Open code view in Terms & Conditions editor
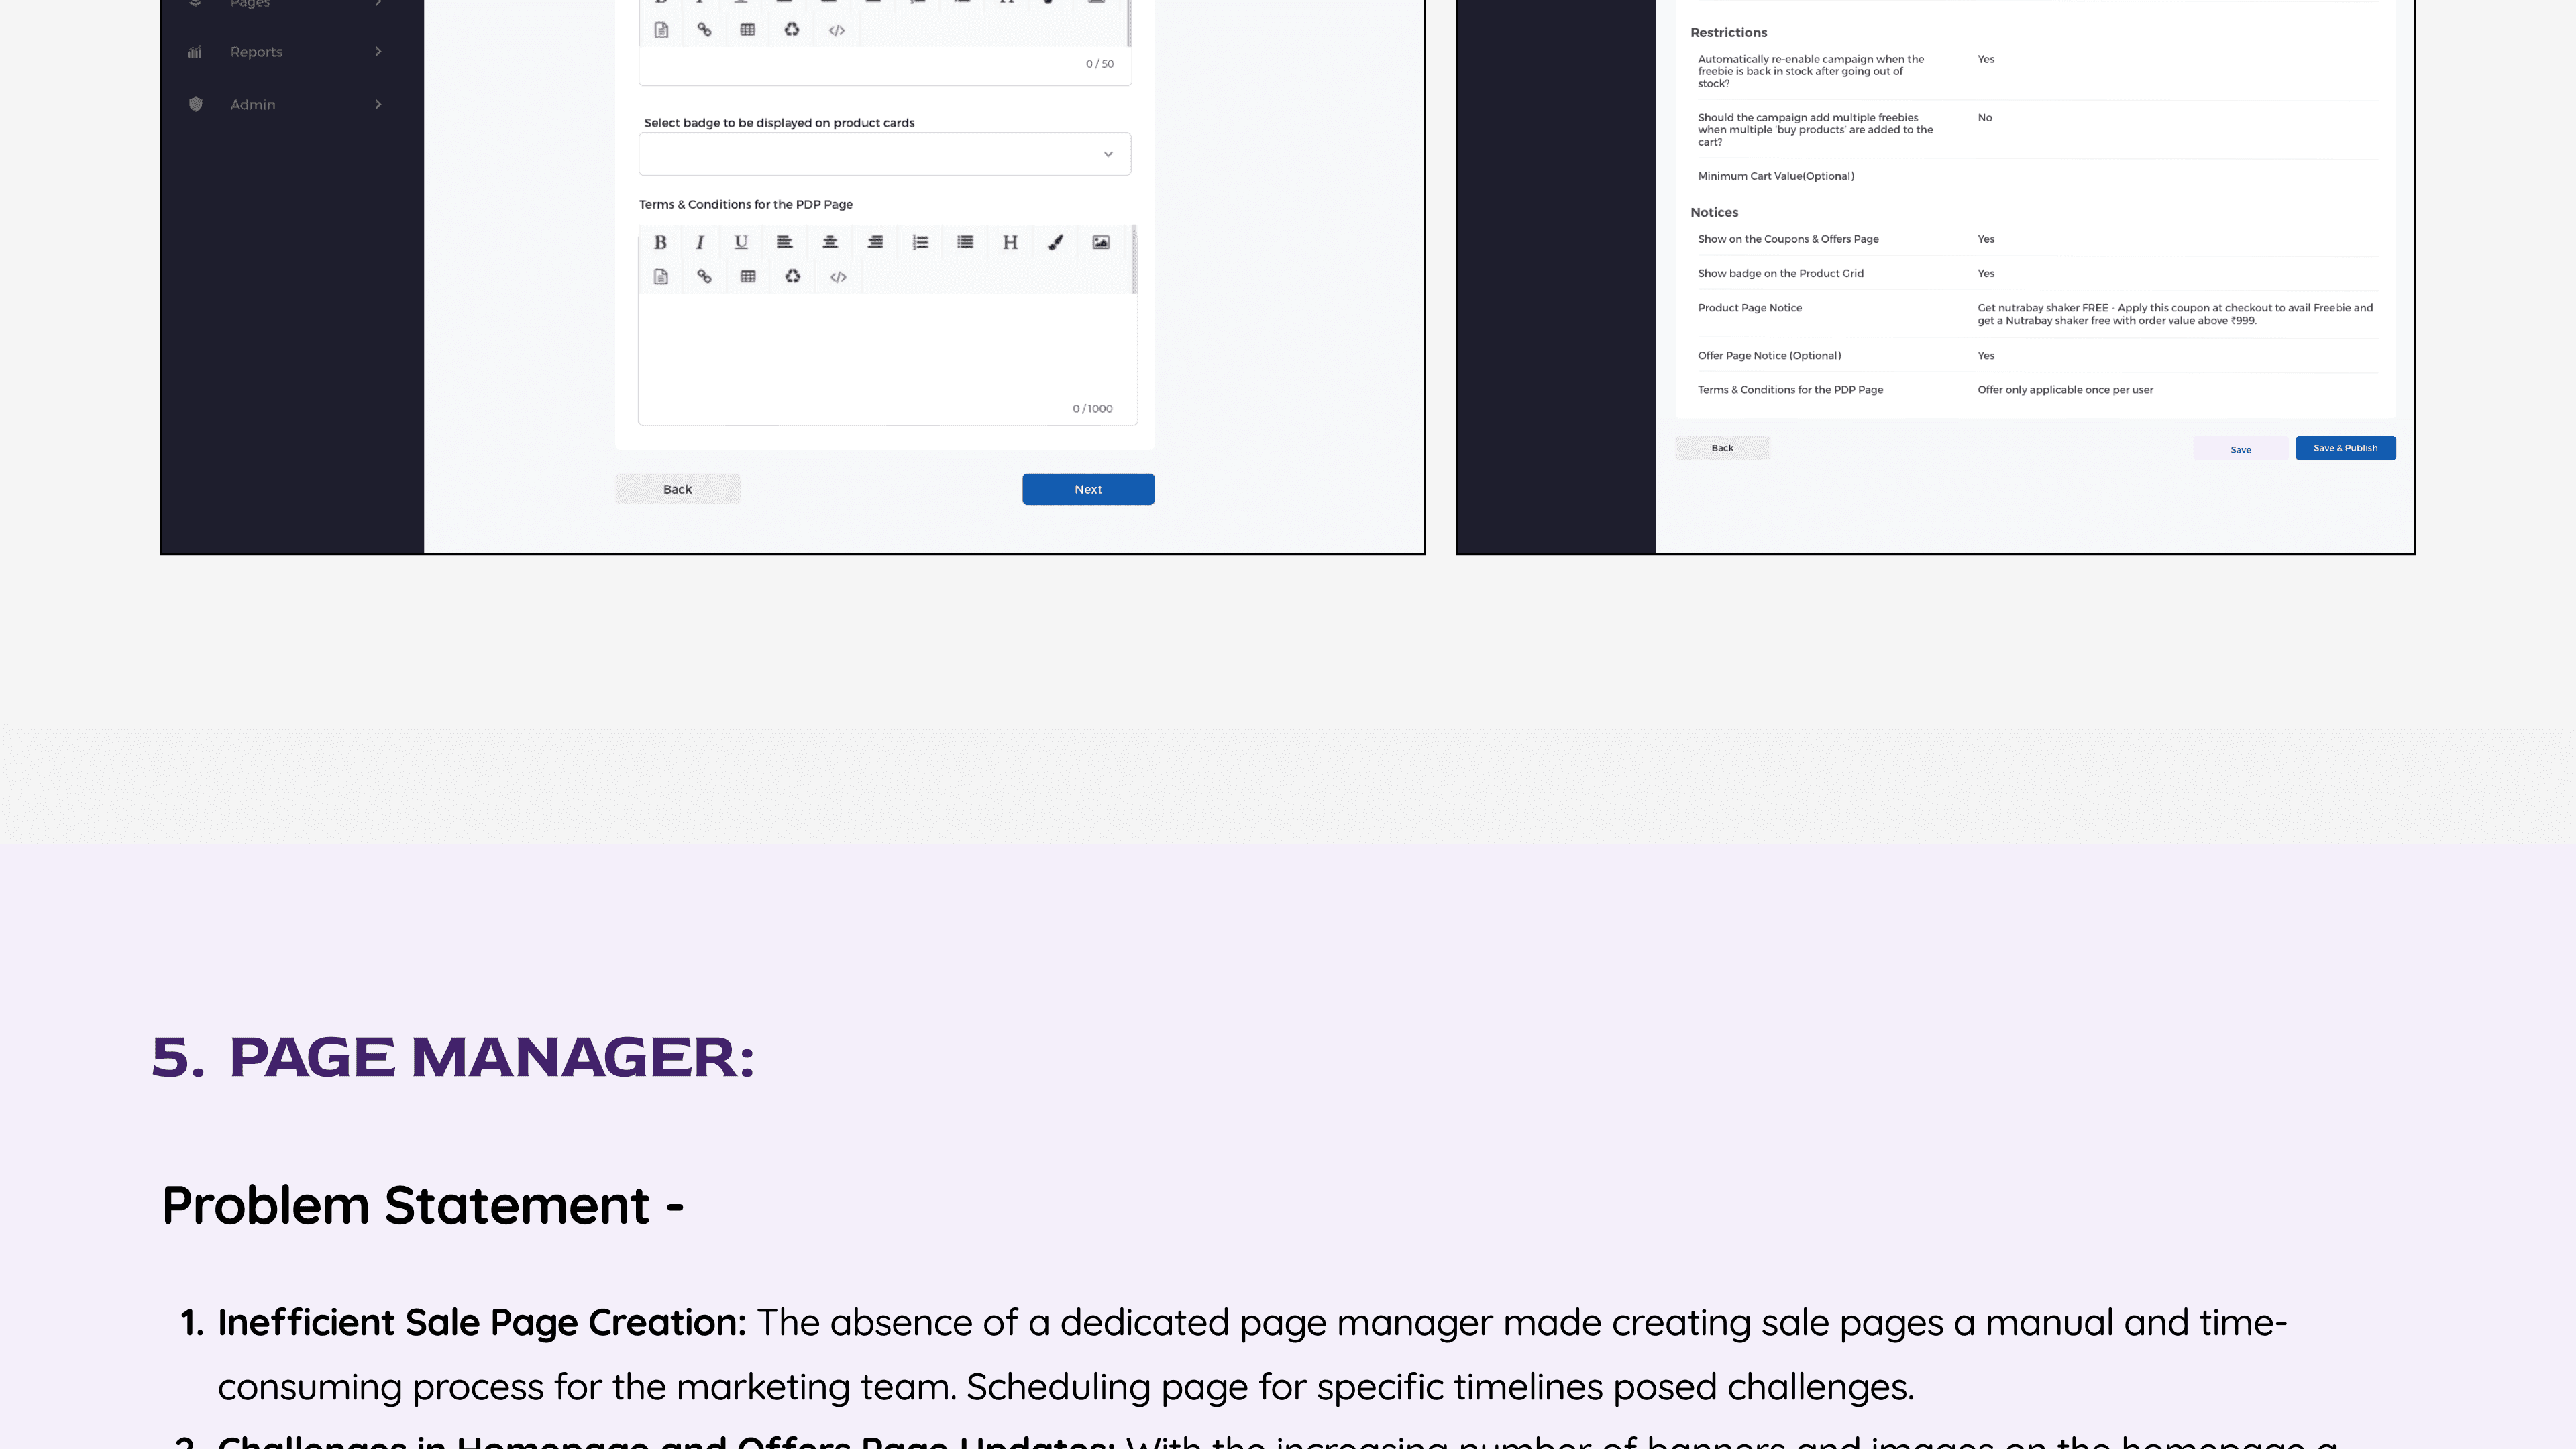 (838, 277)
